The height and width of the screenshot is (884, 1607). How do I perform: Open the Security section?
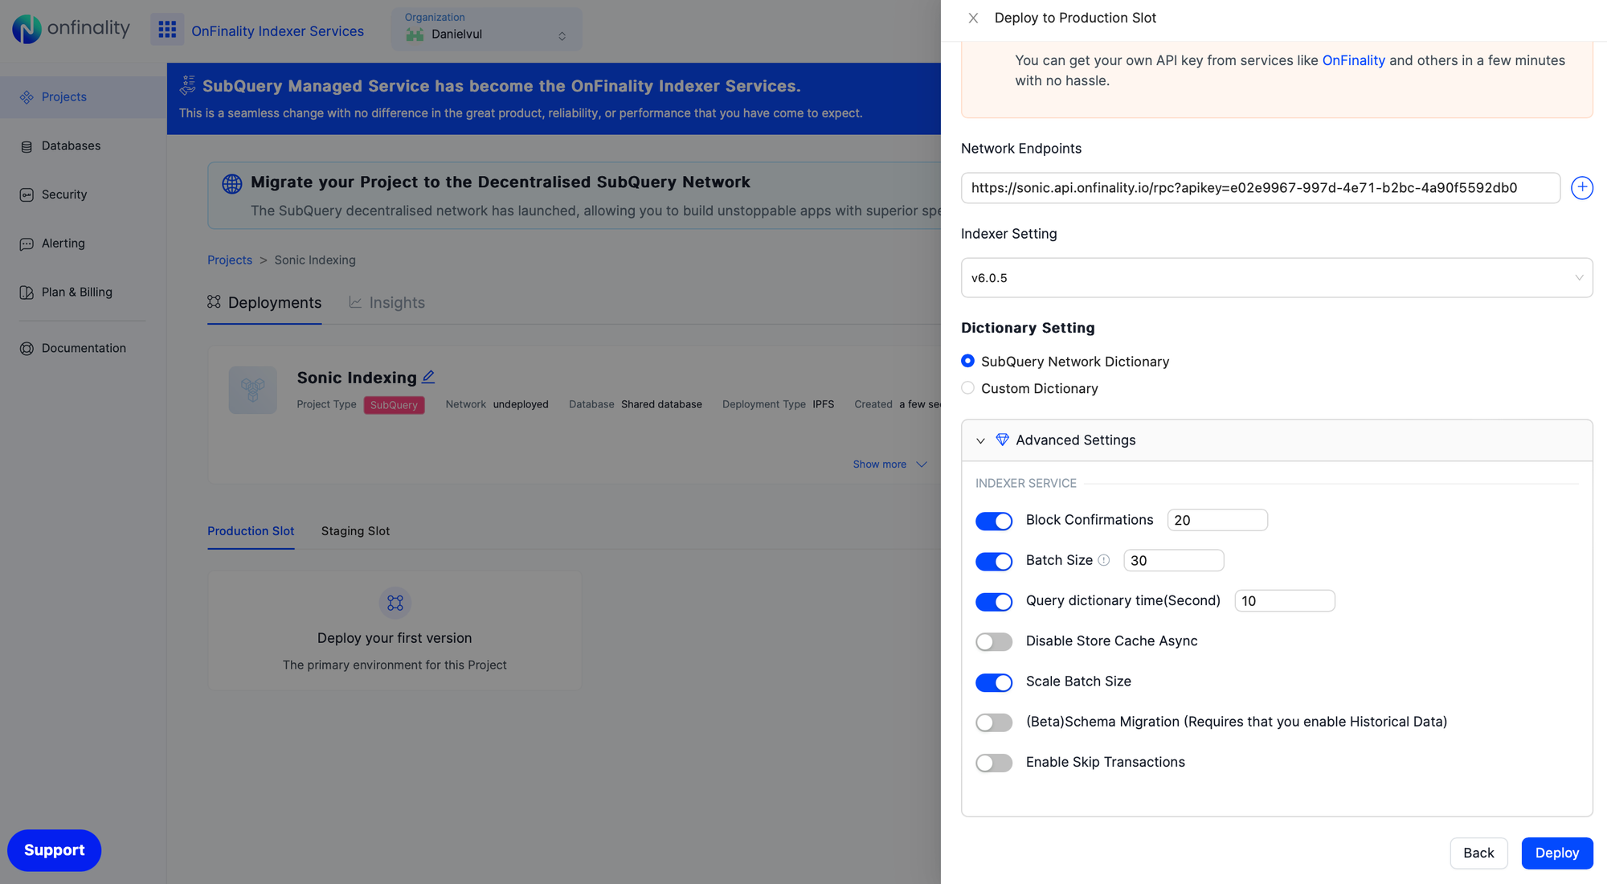tap(64, 194)
